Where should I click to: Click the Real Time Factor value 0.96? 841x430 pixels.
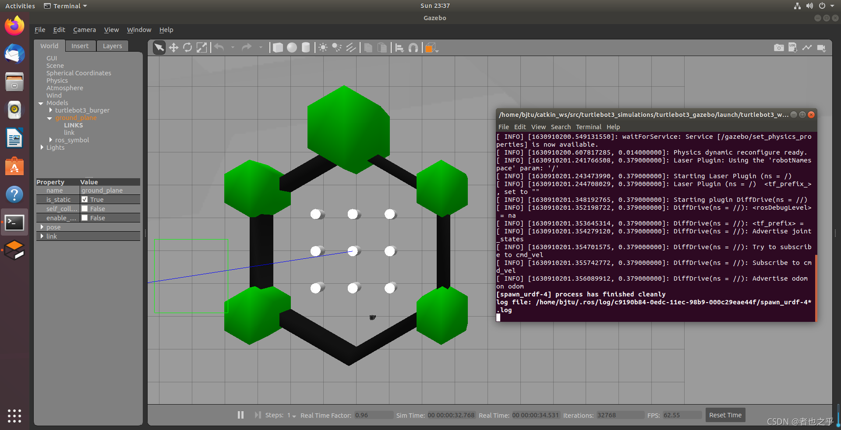(374, 415)
